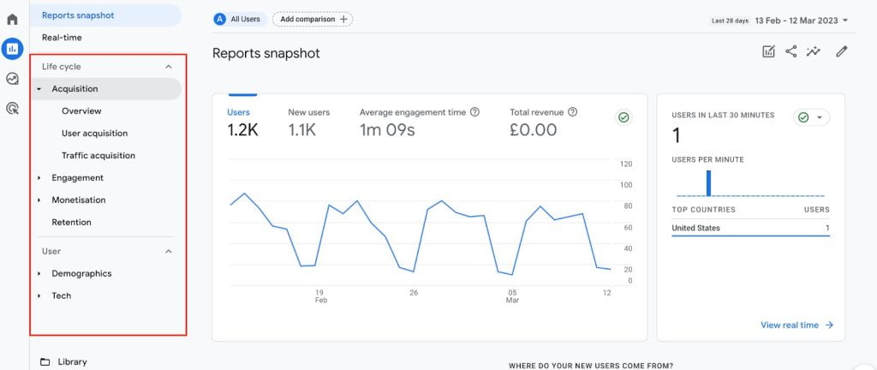Viewport: 877px width, 370px height.
Task: Select Reports snapshot in navigation
Action: pos(105,15)
